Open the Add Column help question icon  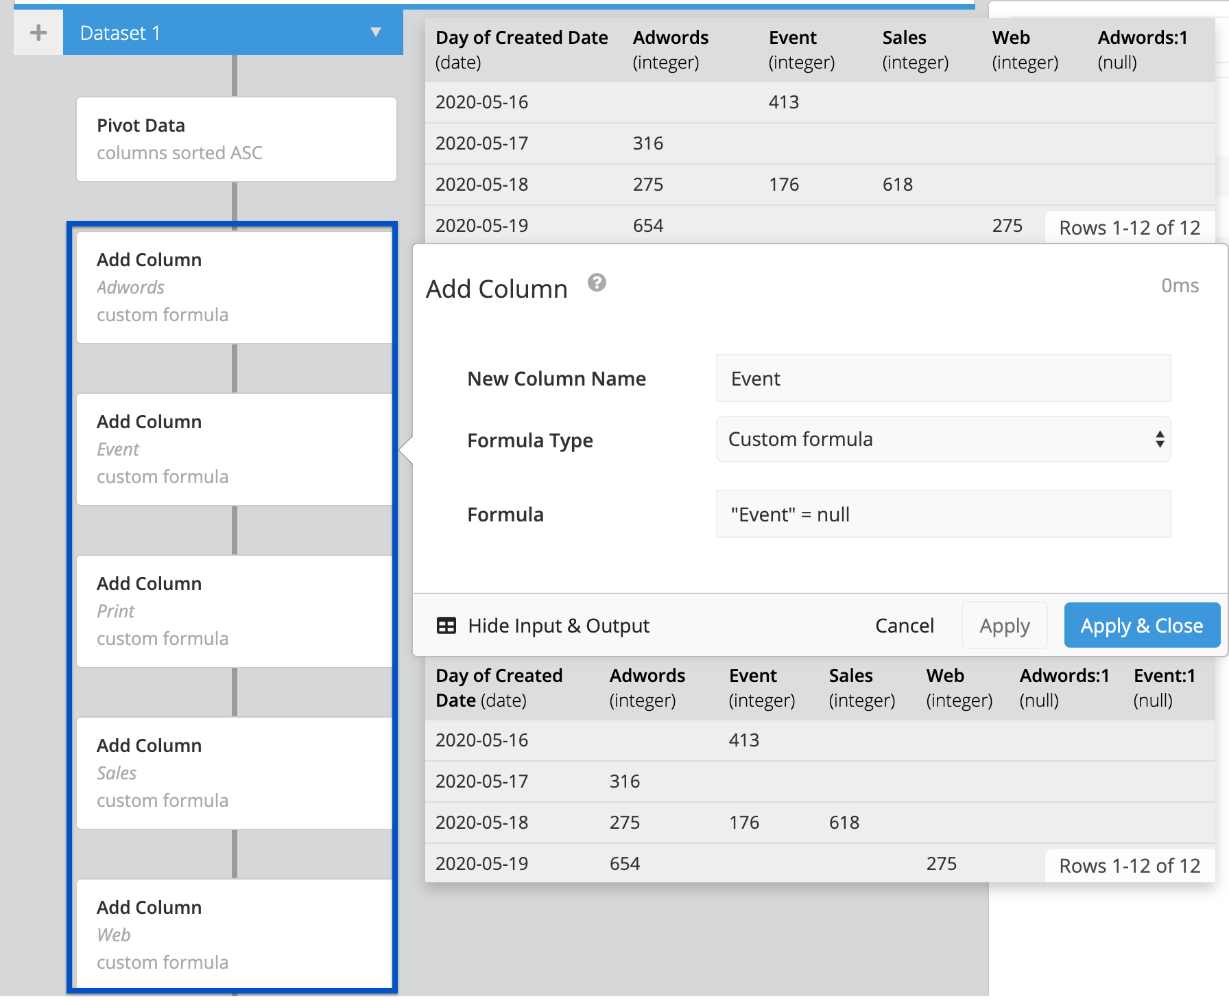point(597,283)
